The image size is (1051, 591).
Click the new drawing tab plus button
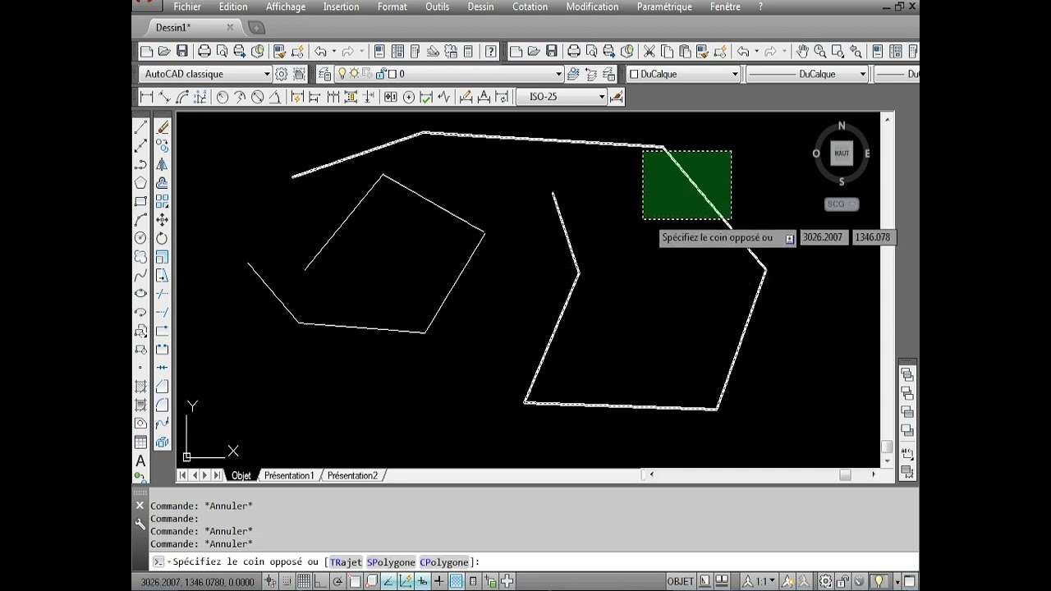pos(256,28)
